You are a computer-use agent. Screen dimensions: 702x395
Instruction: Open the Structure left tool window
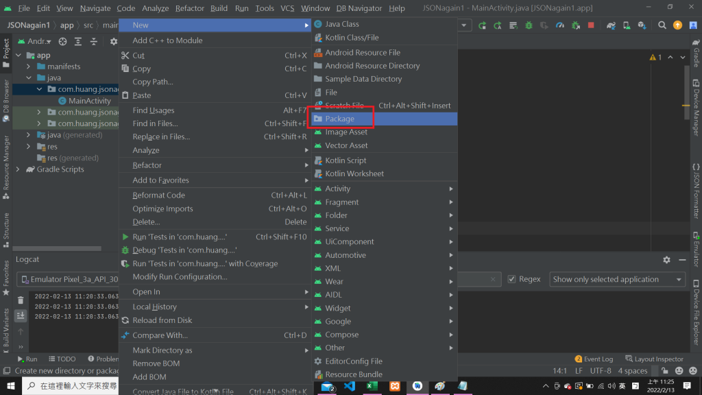5,230
